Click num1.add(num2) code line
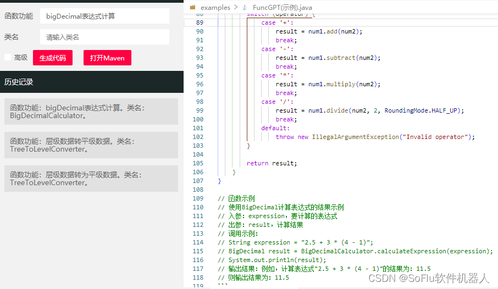The height and width of the screenshot is (289, 498). (319, 31)
